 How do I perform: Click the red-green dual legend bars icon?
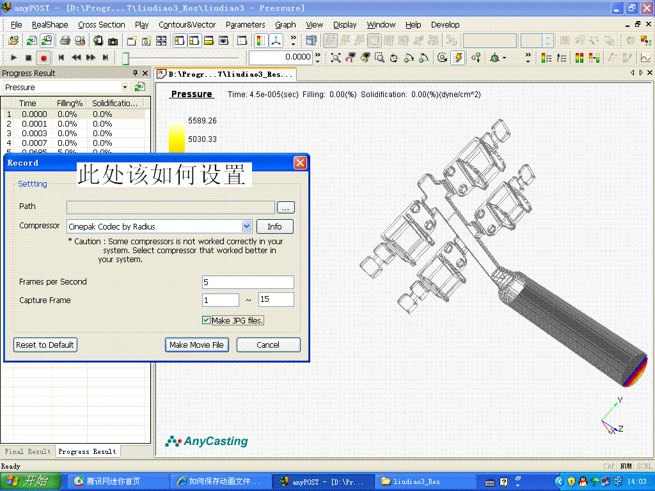580,58
